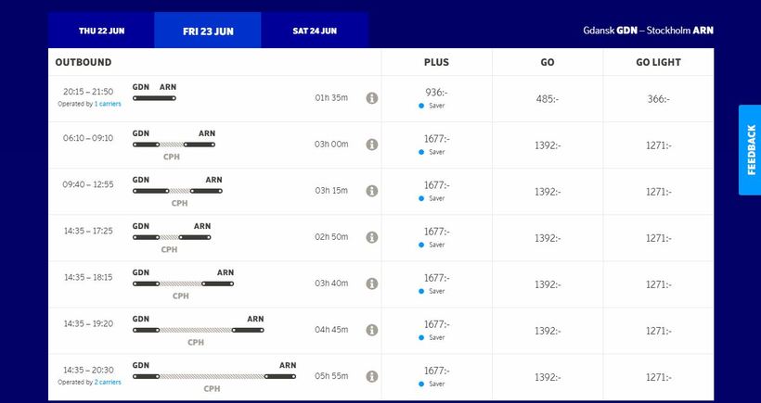Show info for 14:35 – 20:30 flight
This screenshot has width=761, height=403.
click(371, 376)
